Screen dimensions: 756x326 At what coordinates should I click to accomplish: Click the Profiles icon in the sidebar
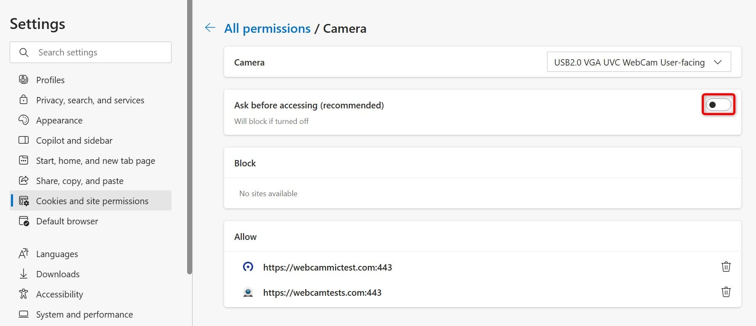(x=24, y=79)
